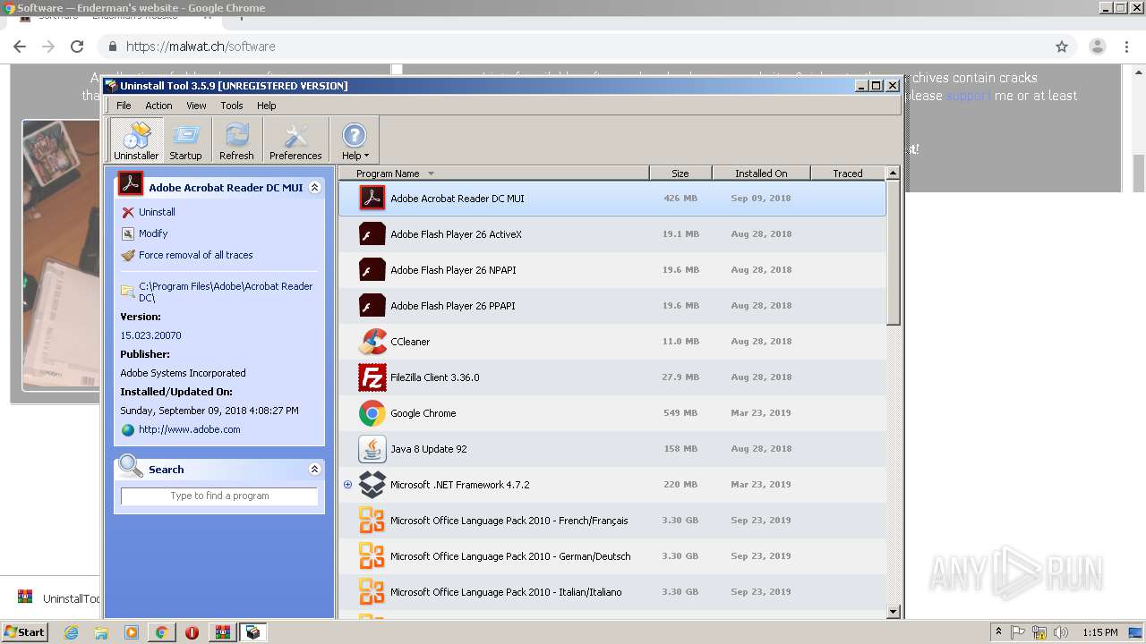Select the Adobe Flash Player 26 ActiveX icon
The width and height of the screenshot is (1146, 644).
pos(372,233)
